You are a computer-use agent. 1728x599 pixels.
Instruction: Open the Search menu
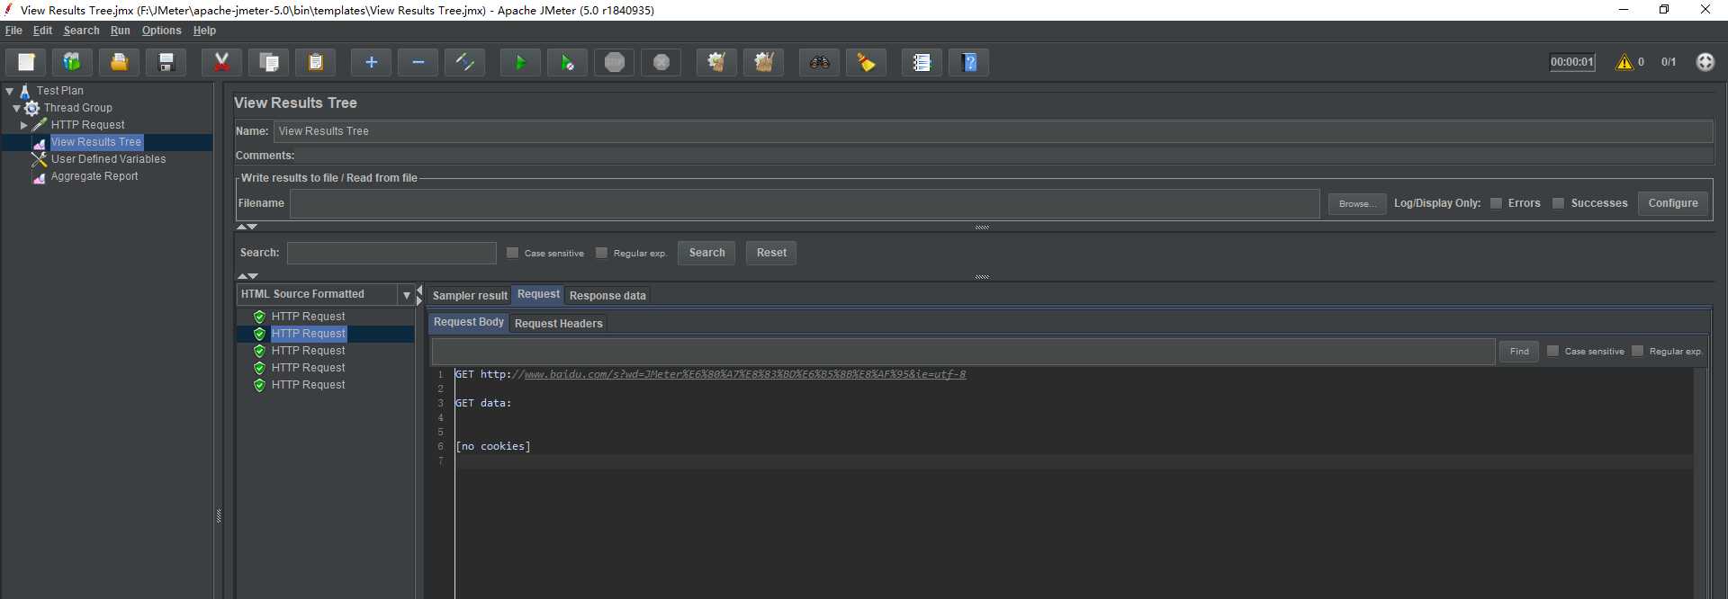click(81, 31)
